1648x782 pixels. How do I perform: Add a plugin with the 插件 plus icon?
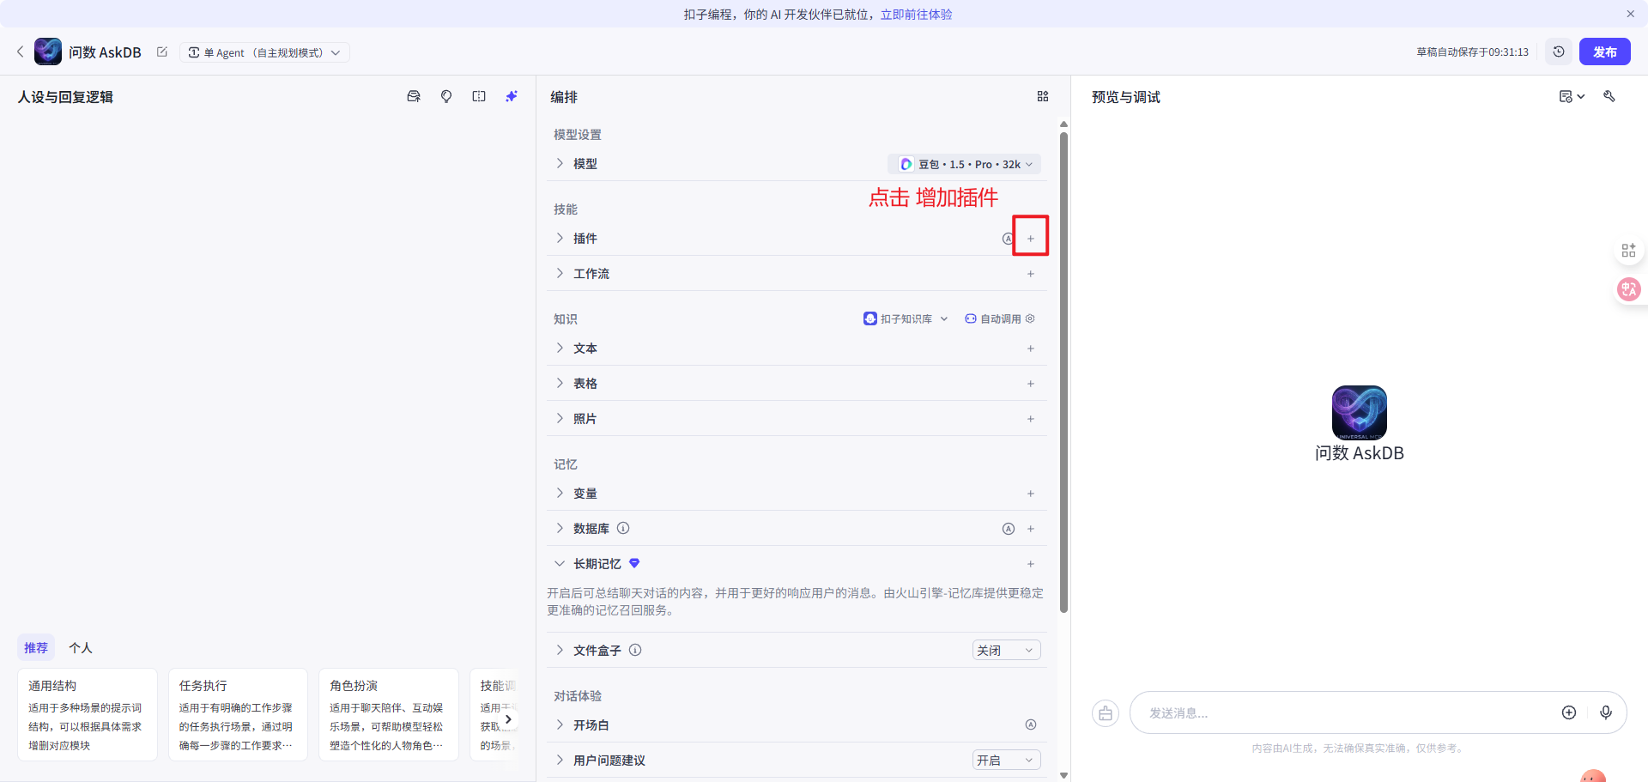click(1031, 238)
